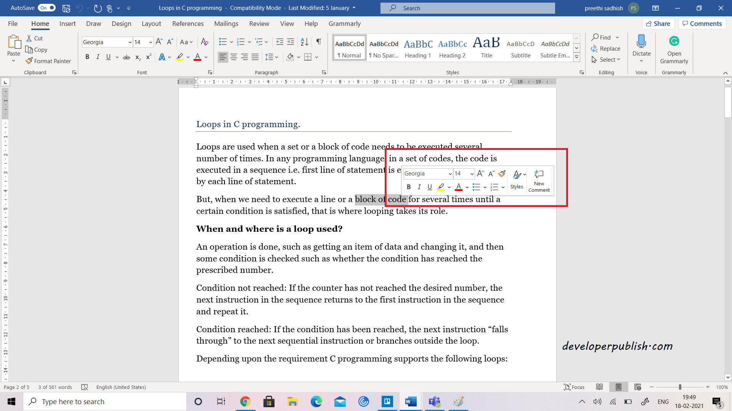Viewport: 732px width, 411px height.
Task: Click the References tab in ribbon
Action: 188,24
